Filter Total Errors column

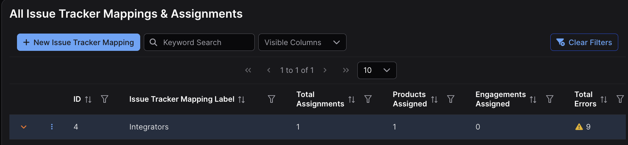[x=620, y=99]
